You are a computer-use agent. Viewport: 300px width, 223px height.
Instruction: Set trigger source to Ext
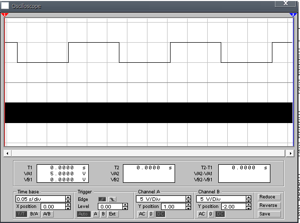pyautogui.click(x=113, y=214)
